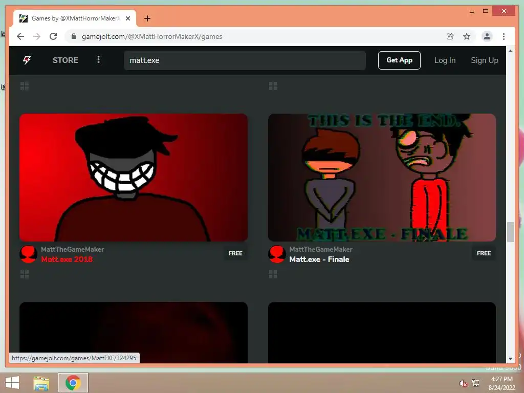Open a new tab with the plus button
This screenshot has width=524, height=393.
[147, 18]
